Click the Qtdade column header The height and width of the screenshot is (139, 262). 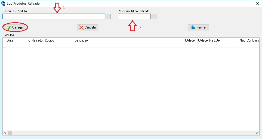pos(191,40)
